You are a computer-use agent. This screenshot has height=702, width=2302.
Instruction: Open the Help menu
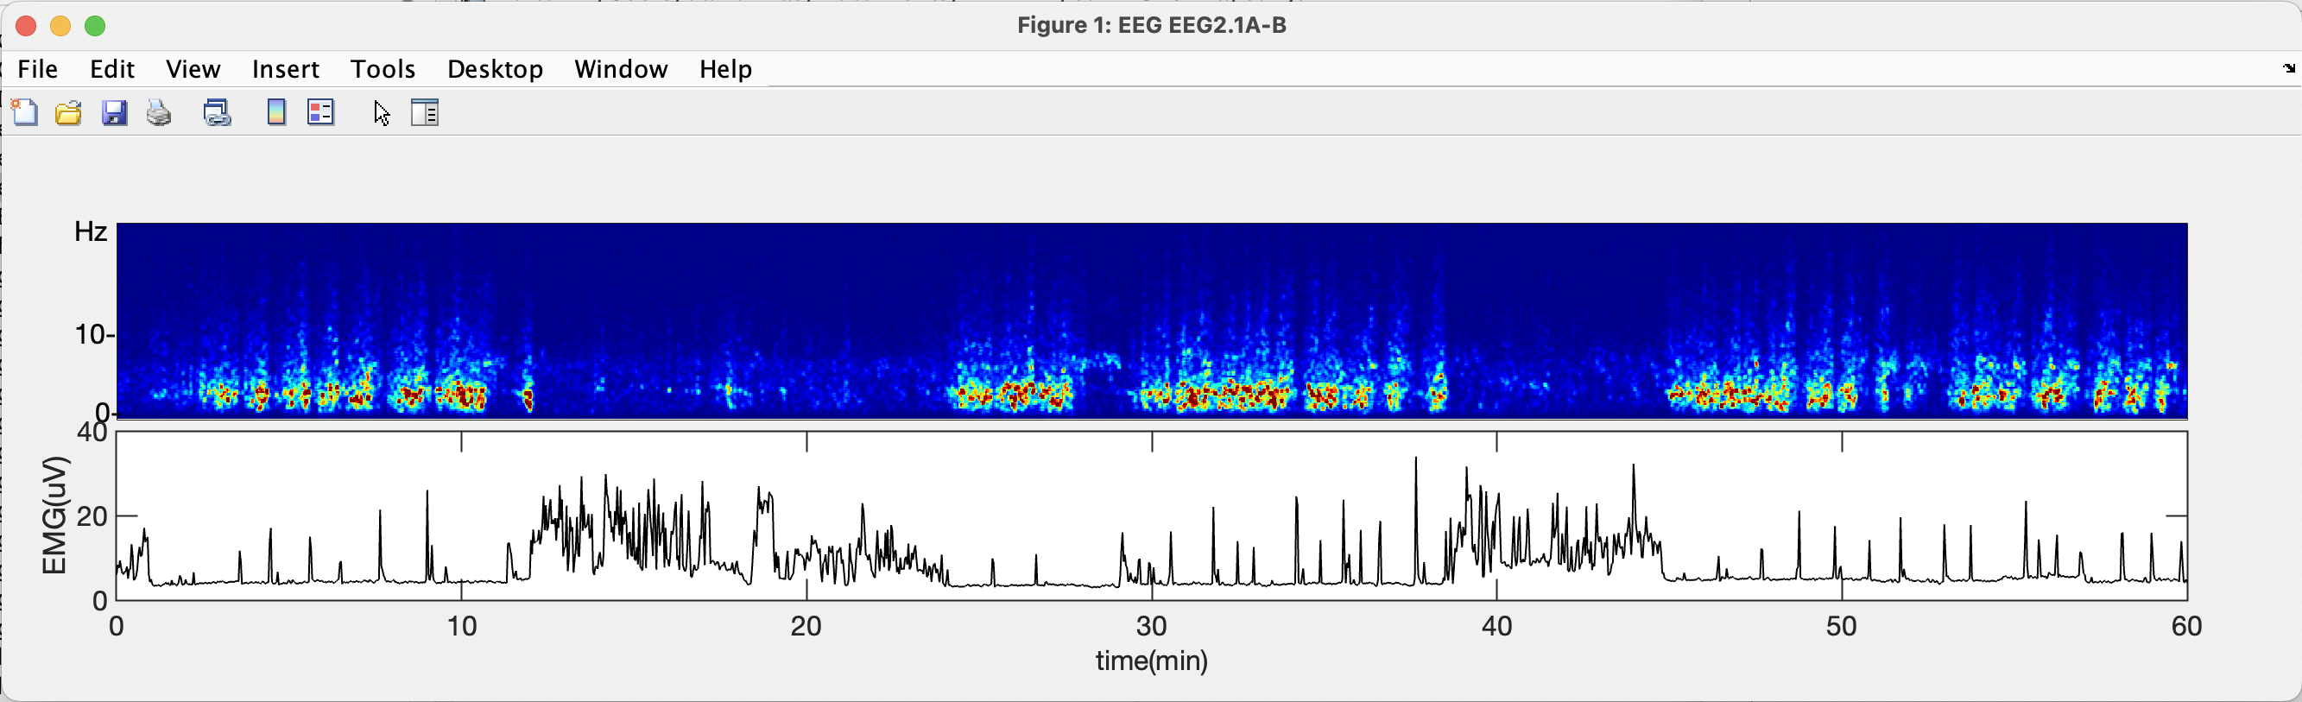tap(725, 69)
